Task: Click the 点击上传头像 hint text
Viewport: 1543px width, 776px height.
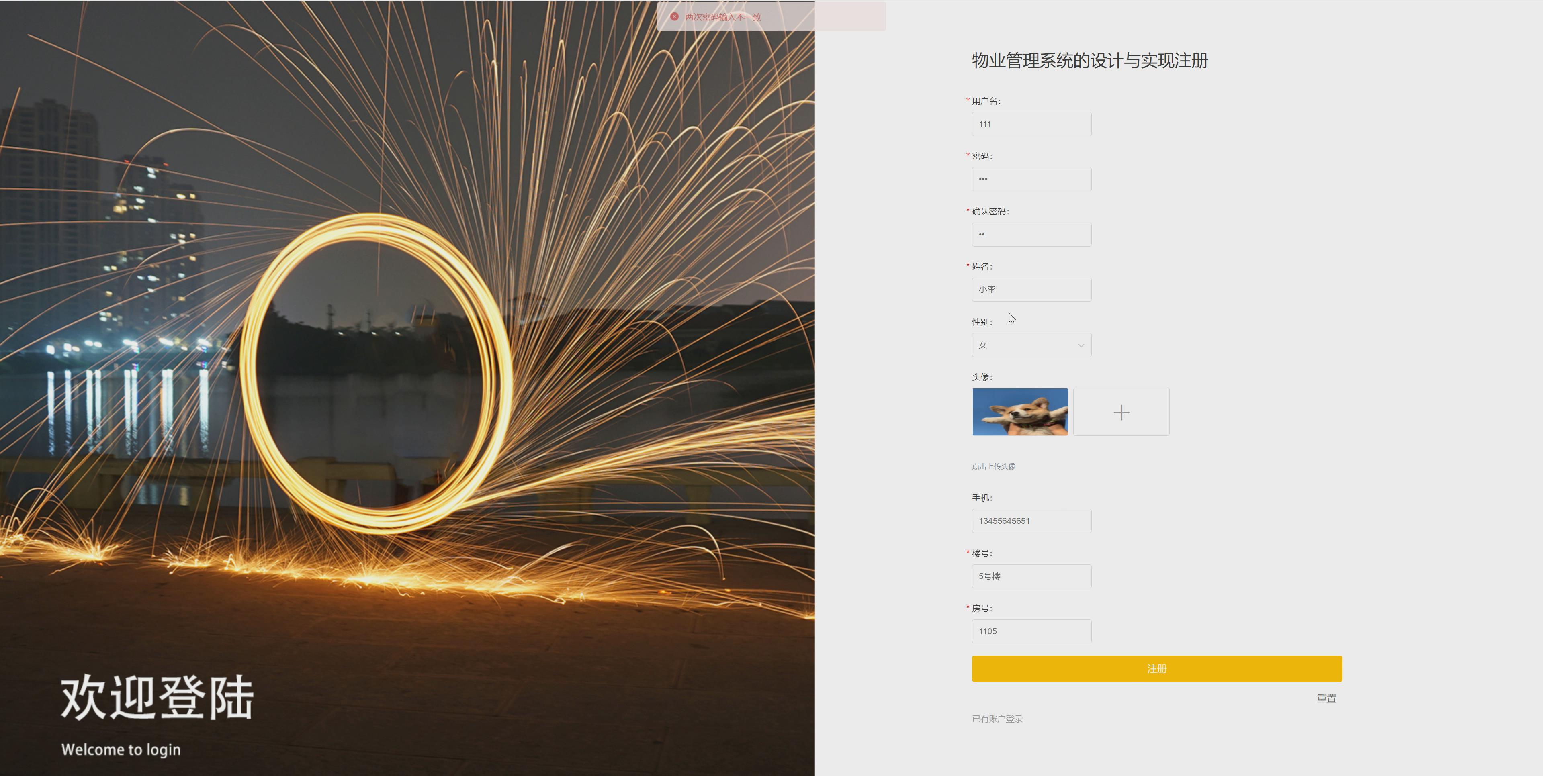Action: pos(993,466)
